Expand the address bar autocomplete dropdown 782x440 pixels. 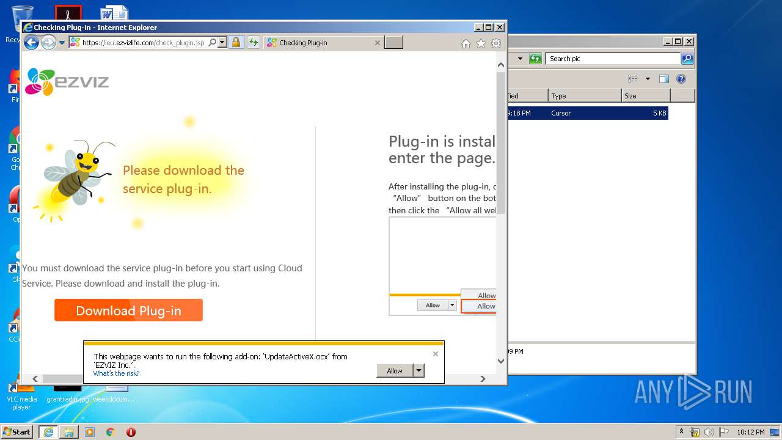click(222, 43)
